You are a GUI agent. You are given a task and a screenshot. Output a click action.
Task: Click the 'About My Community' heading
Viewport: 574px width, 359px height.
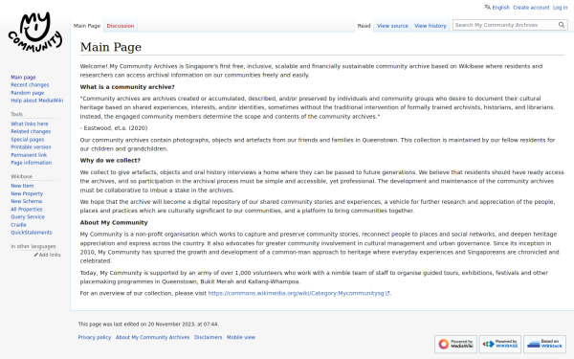pyautogui.click(x=114, y=223)
